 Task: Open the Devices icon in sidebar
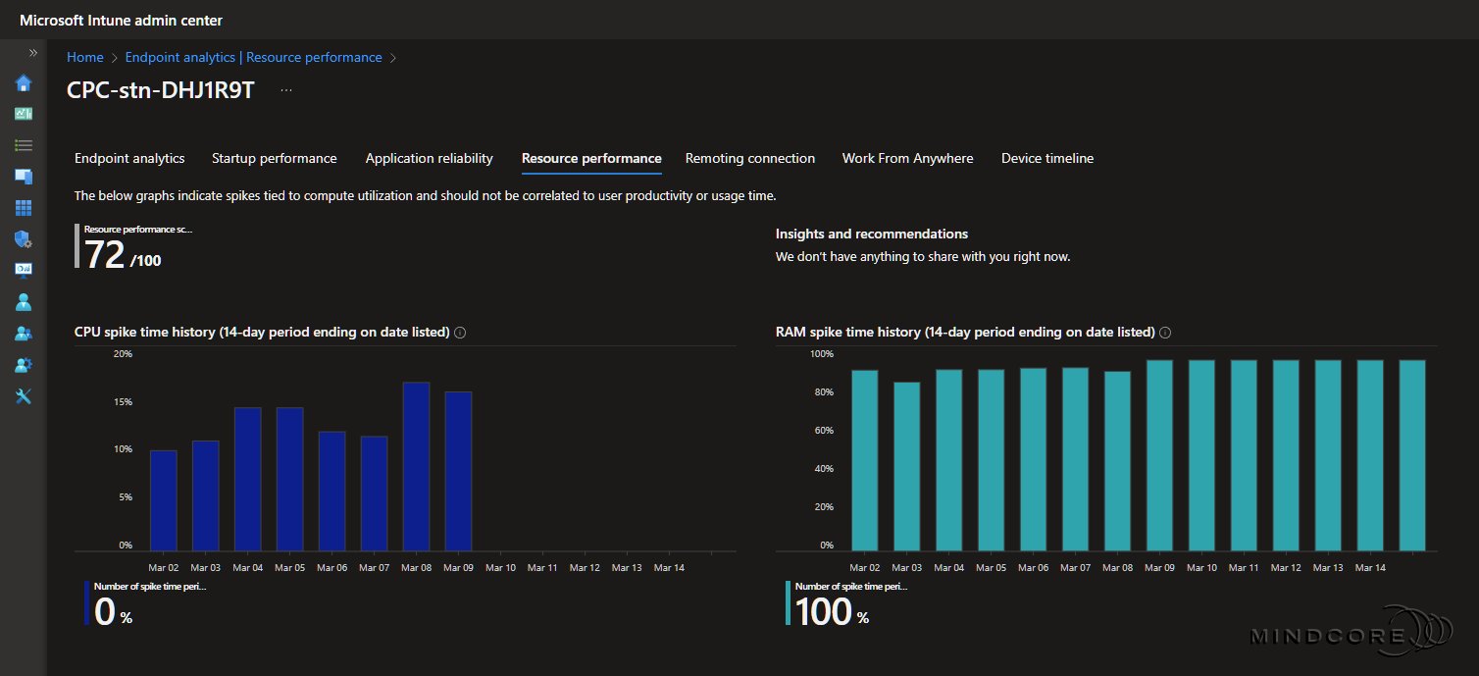[24, 177]
